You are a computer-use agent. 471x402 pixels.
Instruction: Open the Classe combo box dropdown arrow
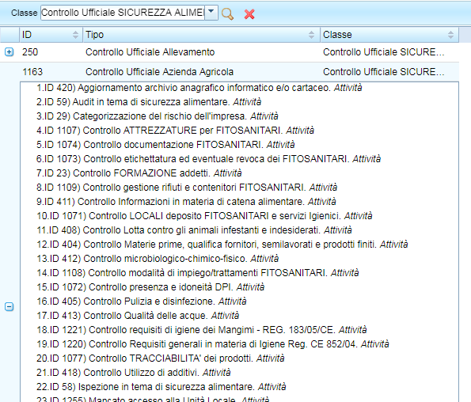tap(211, 13)
